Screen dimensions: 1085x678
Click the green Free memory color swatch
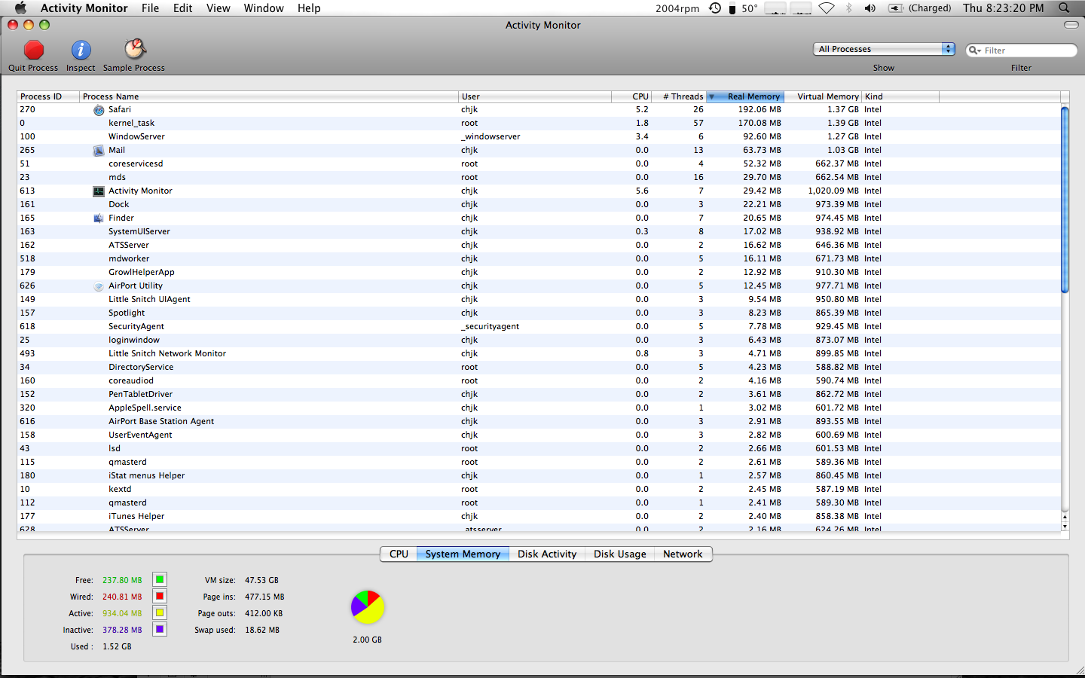click(x=160, y=579)
